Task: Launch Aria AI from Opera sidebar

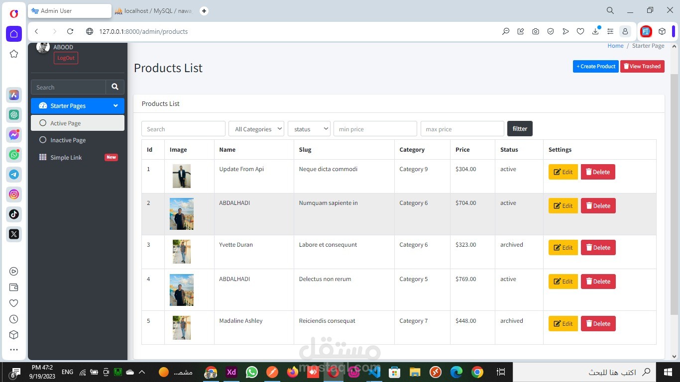Action: [x=14, y=95]
